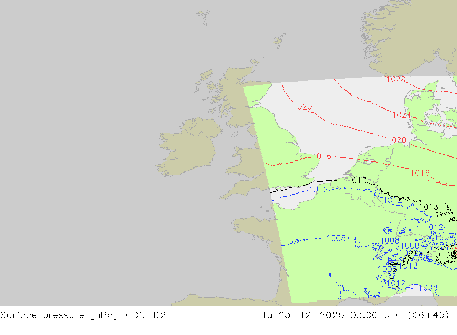Select the 1020 label near the German Bight coast
Screen dimensions: 457x335
397,140
